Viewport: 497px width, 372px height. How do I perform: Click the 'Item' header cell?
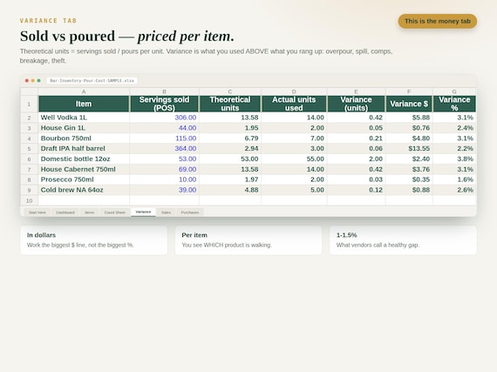84,104
